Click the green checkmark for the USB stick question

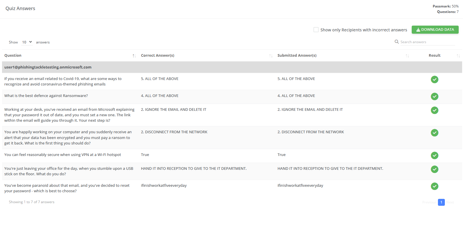tap(434, 169)
